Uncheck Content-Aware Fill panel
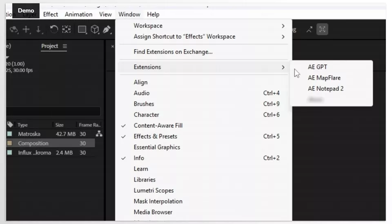Screen dimensions: 392x224 (x=158, y=126)
